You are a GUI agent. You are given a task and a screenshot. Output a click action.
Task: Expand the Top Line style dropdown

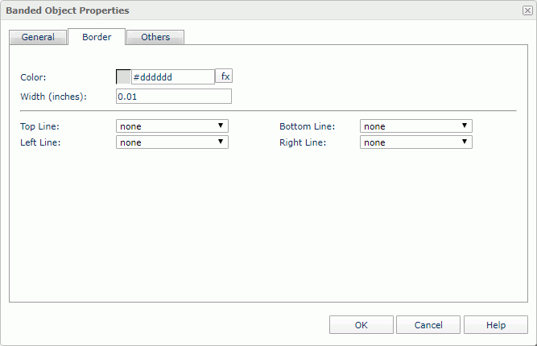pyautogui.click(x=172, y=126)
